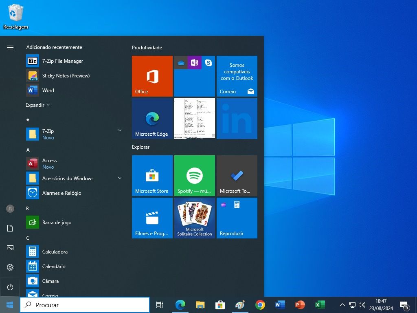Open Skype icon in the tile group
Viewport: 417px width, 313px height.
208,63
